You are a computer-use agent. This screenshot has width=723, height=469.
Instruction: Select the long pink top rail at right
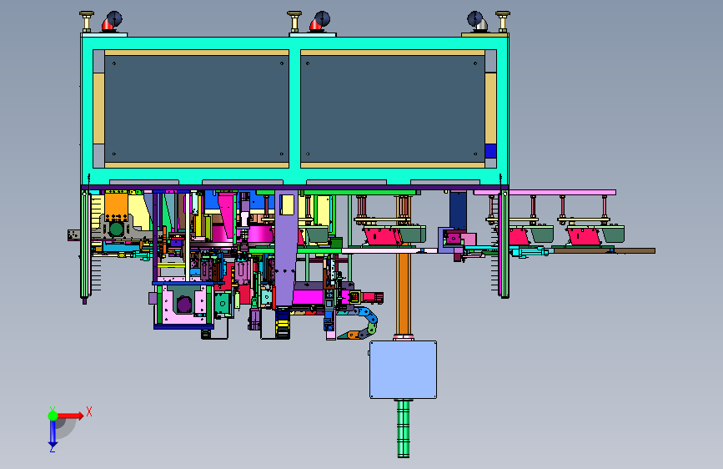(x=545, y=193)
